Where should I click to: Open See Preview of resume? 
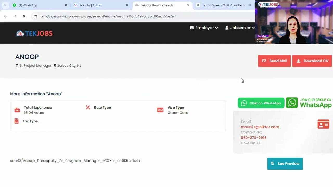coord(285,164)
